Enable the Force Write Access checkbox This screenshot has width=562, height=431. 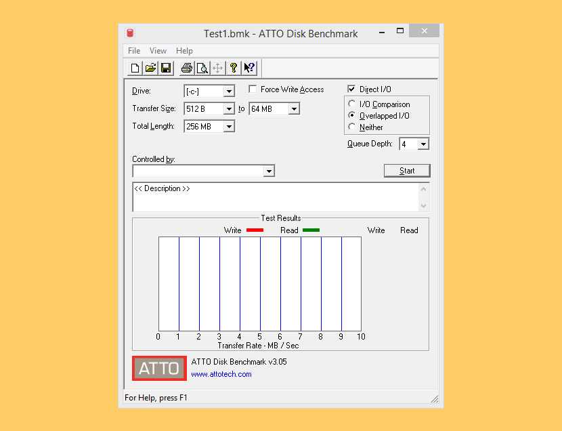click(253, 89)
